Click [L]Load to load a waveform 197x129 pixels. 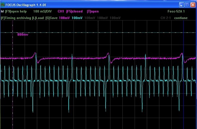click(x=38, y=18)
